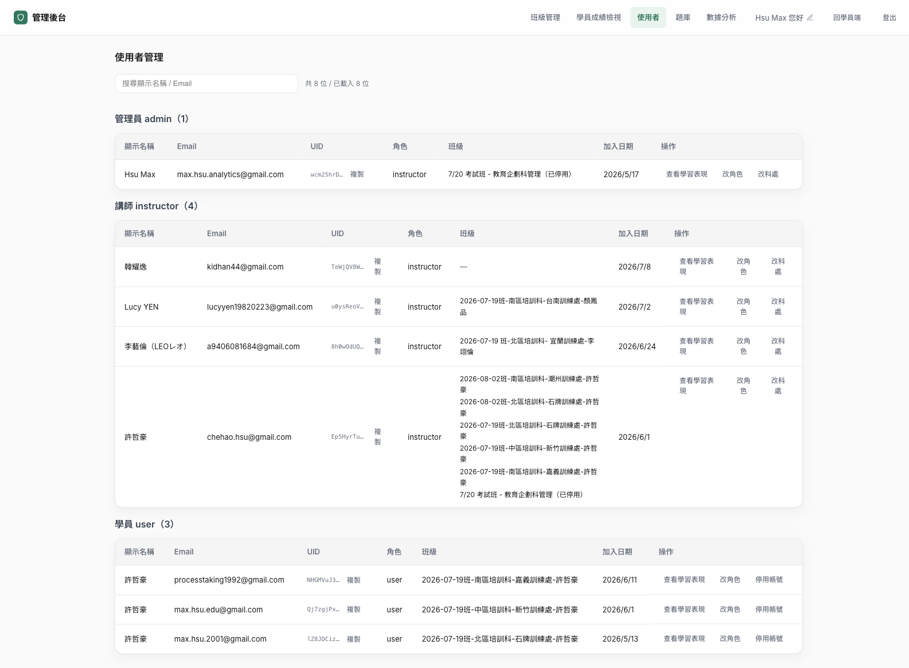The width and height of the screenshot is (909, 668).
Task: Open the 班級管理 tab
Action: coord(545,18)
